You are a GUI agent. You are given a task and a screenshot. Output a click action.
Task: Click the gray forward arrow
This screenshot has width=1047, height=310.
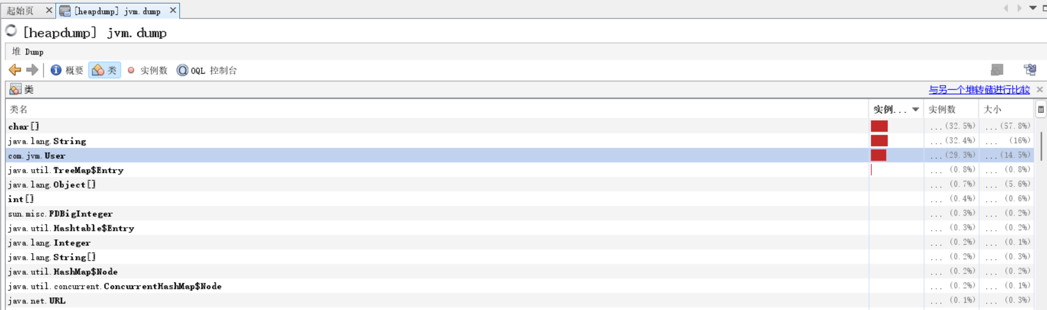point(32,70)
